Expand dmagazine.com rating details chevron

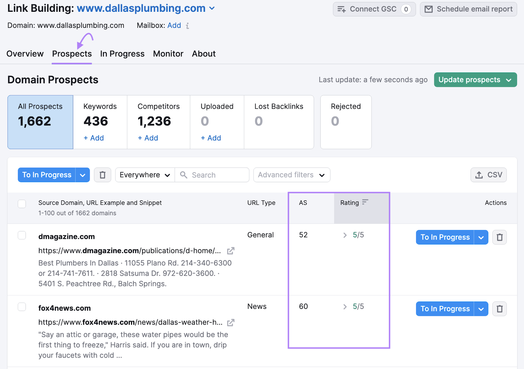point(345,235)
